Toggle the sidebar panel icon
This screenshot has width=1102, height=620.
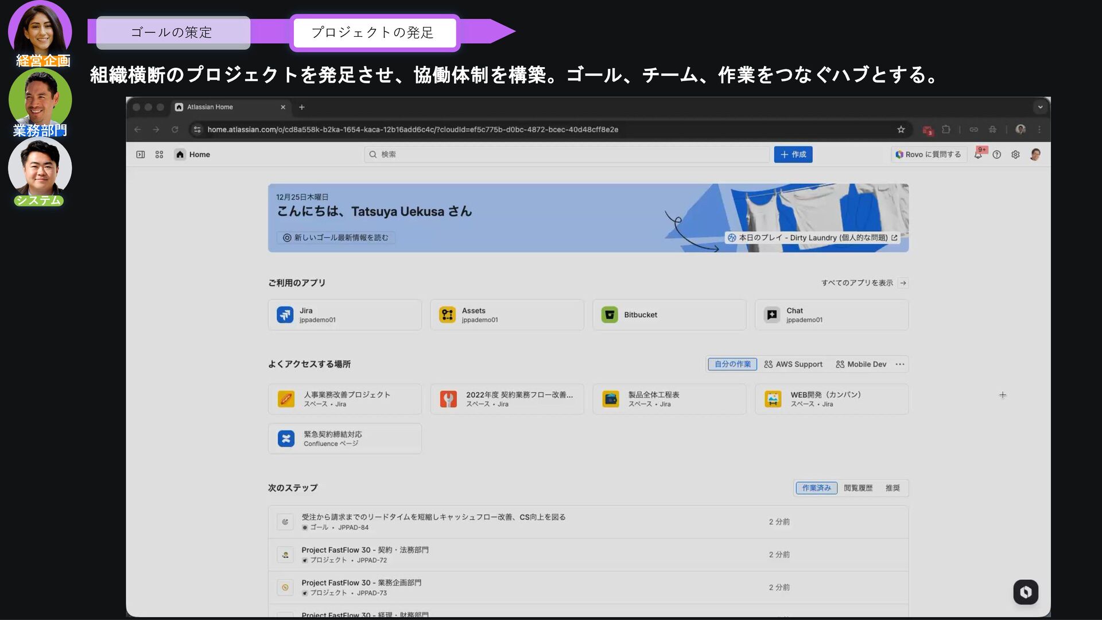pos(140,154)
